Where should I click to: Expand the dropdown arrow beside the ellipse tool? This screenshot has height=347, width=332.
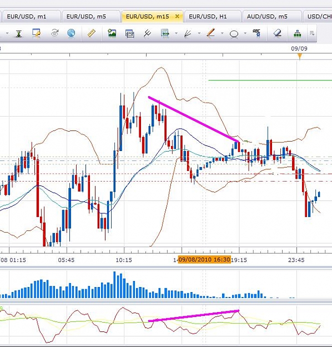245,33
